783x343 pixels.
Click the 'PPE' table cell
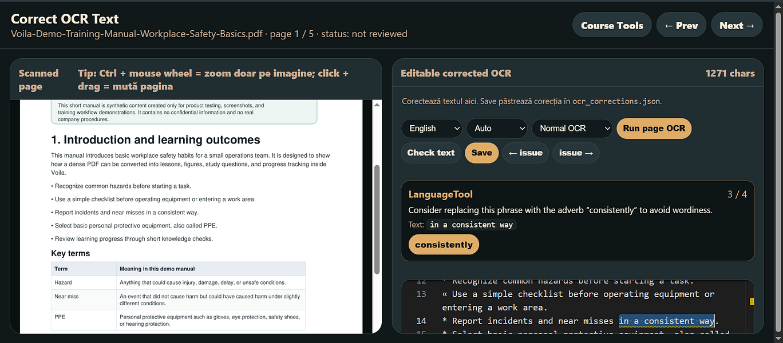tap(83, 320)
